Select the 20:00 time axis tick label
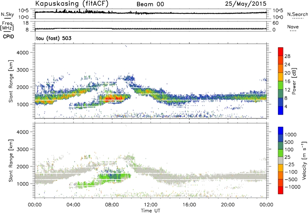Screen dimensions: 308x213 [228, 205]
